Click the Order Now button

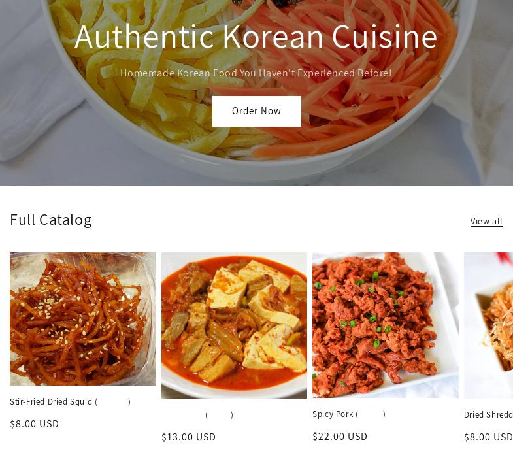[256, 111]
